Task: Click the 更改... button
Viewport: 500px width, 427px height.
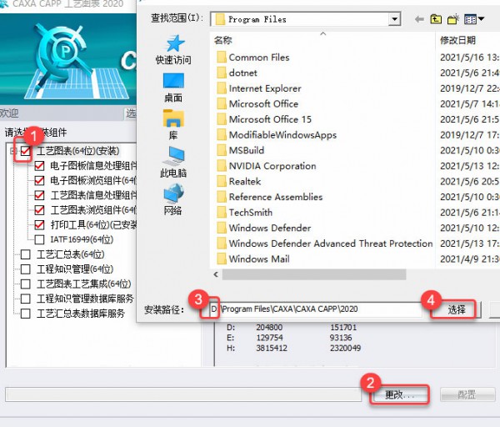Action: coord(399,395)
